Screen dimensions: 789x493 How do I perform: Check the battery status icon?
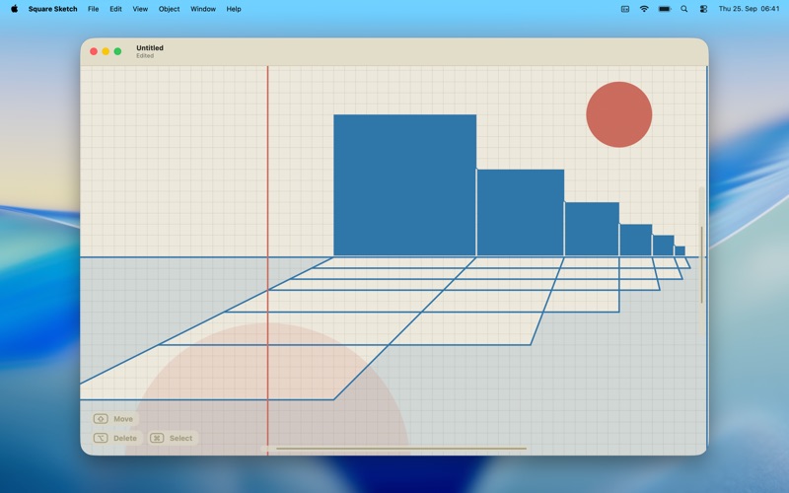click(665, 9)
